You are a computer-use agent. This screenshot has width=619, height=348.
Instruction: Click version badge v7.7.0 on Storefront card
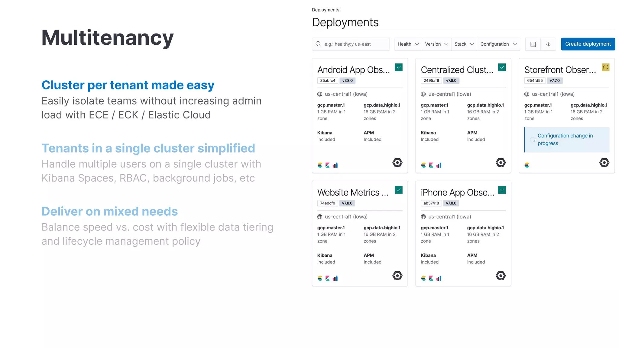(555, 81)
